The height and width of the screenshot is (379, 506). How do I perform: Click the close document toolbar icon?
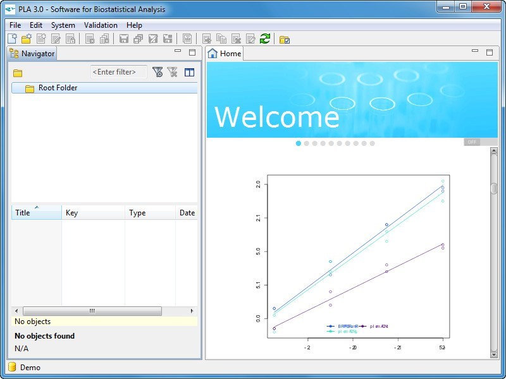[90, 39]
